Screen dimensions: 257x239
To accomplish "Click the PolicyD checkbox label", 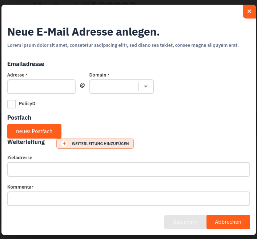I will pos(27,103).
